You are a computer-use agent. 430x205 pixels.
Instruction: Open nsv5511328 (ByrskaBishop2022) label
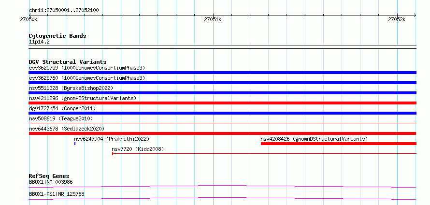click(71, 88)
